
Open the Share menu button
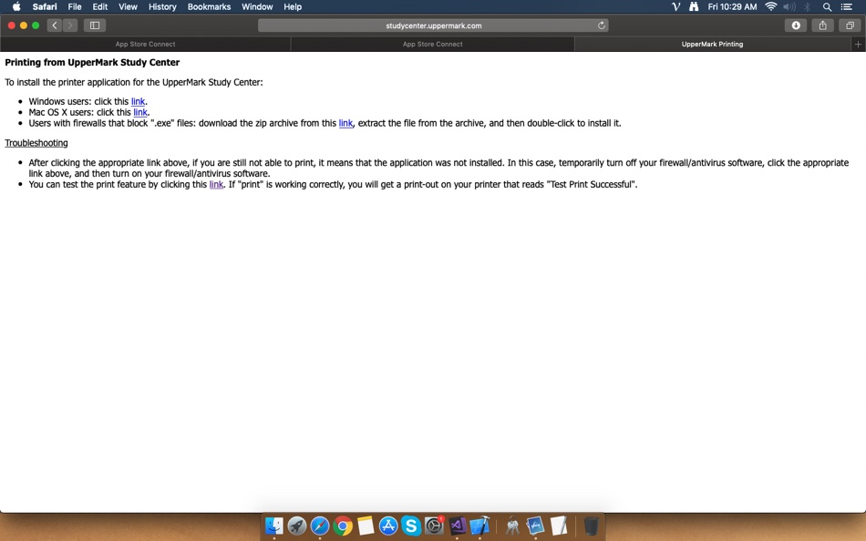823,26
